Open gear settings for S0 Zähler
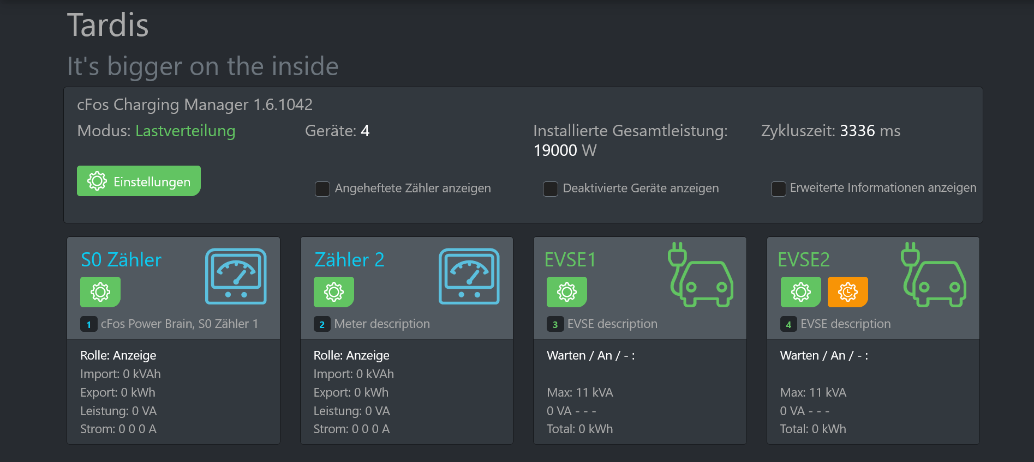Screen dimensions: 1034x462 pos(100,292)
